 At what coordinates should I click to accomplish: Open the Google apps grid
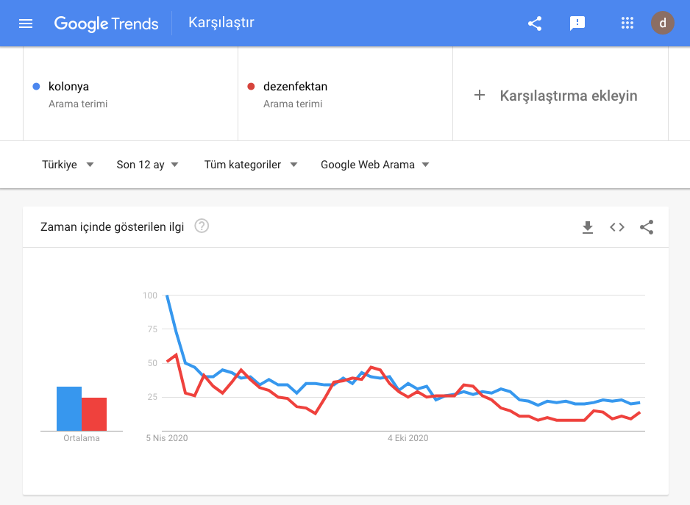click(627, 24)
